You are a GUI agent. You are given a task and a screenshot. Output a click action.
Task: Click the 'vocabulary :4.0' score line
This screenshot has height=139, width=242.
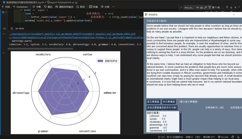(x=158, y=122)
